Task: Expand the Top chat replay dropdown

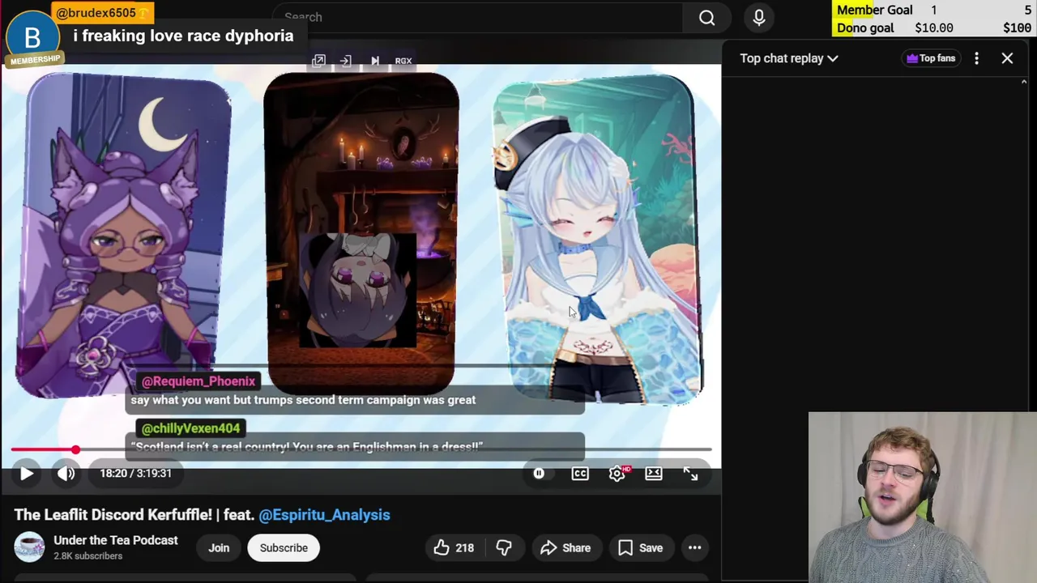Action: [788, 58]
